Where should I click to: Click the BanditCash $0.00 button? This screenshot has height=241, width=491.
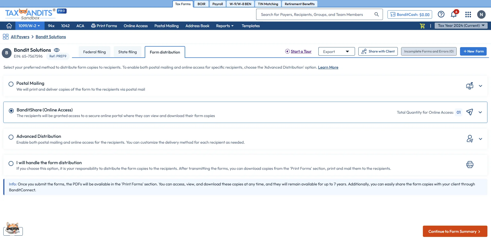[x=410, y=15]
